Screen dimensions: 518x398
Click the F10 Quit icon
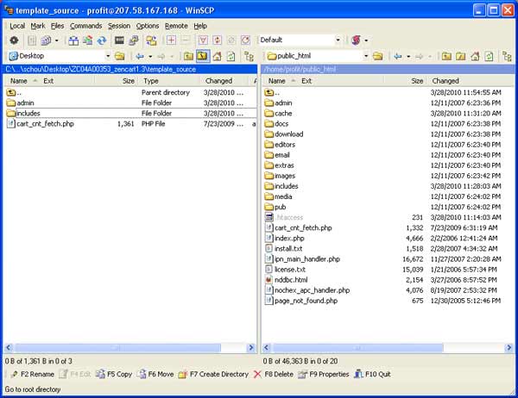pos(377,375)
